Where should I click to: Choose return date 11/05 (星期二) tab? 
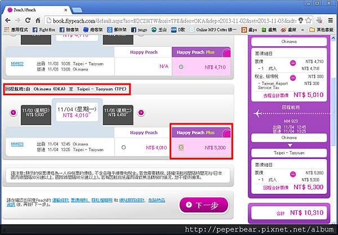tap(118, 115)
